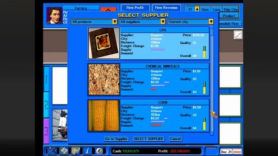Click CPU overall rating bar
Viewport: 278px width, 156px height.
coord(205,52)
